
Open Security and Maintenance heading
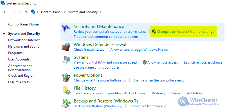pos(99,27)
